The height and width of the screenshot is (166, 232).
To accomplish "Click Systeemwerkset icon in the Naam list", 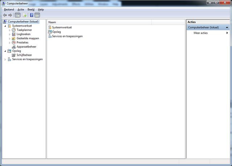I will 50,27.
